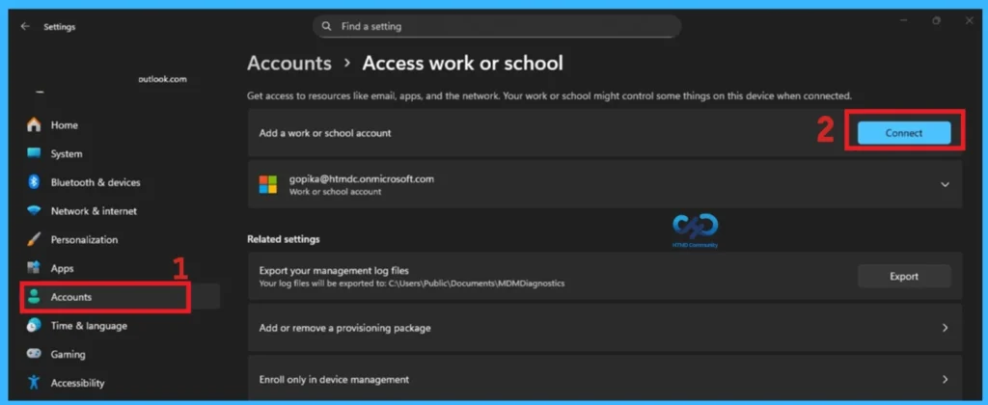Viewport: 988px width, 405px height.
Task: Click the search magnifier icon
Action: 326,26
